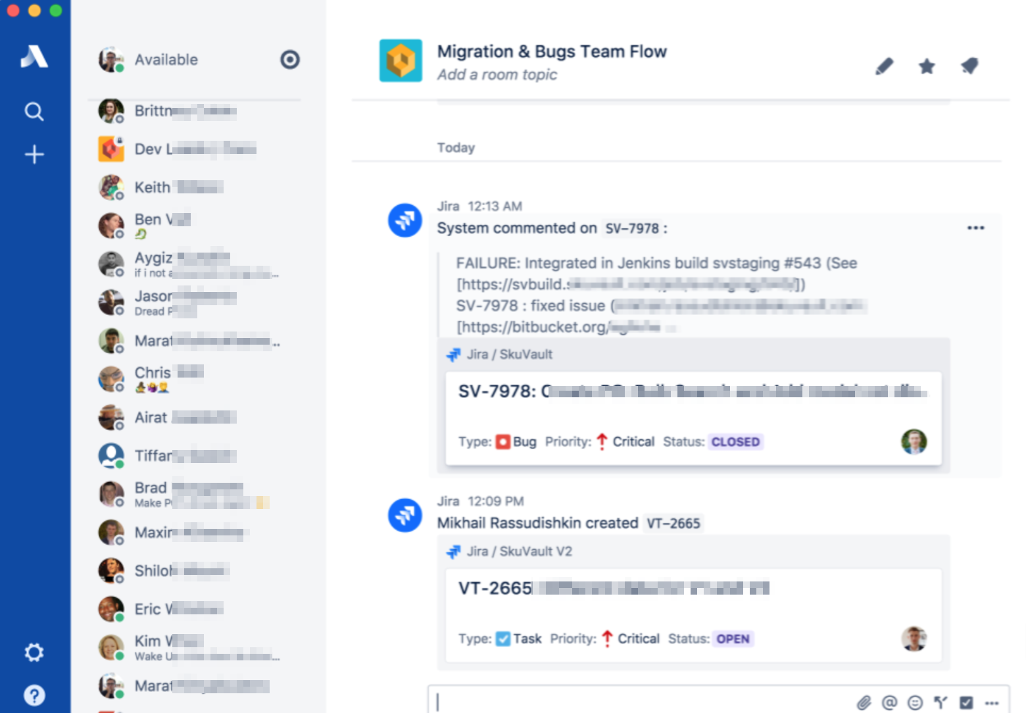1026x713 pixels.
Task: Open help with the question mark icon
Action: (x=34, y=695)
